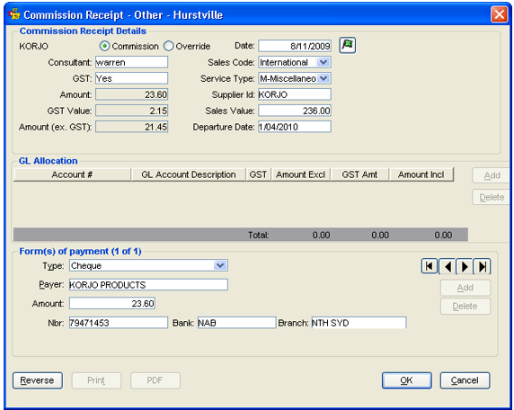Click the application icon in title bar
Image resolution: width=514 pixels, height=410 pixels.
point(14,14)
